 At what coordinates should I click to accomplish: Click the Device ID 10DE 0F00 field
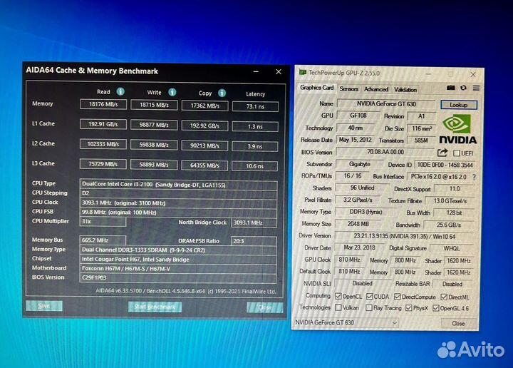click(445, 165)
